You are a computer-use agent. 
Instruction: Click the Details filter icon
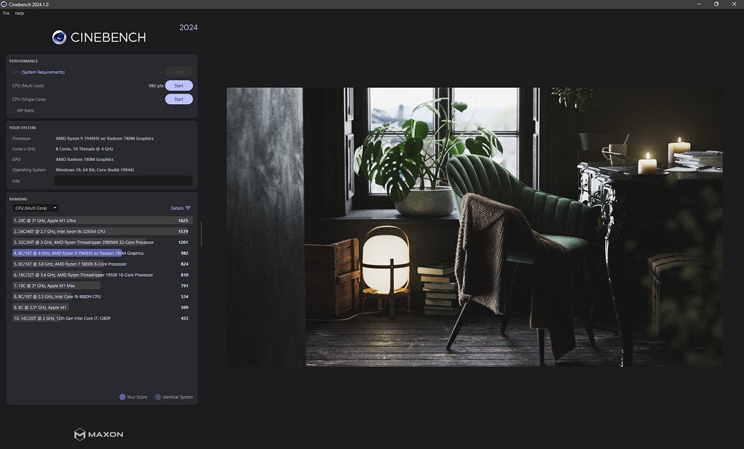click(188, 208)
